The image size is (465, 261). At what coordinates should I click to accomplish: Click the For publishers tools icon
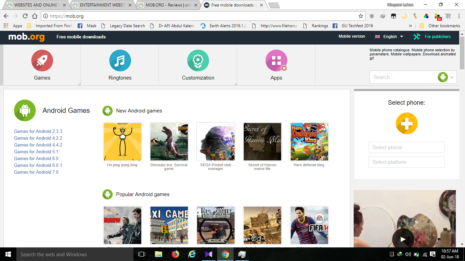pyautogui.click(x=417, y=37)
